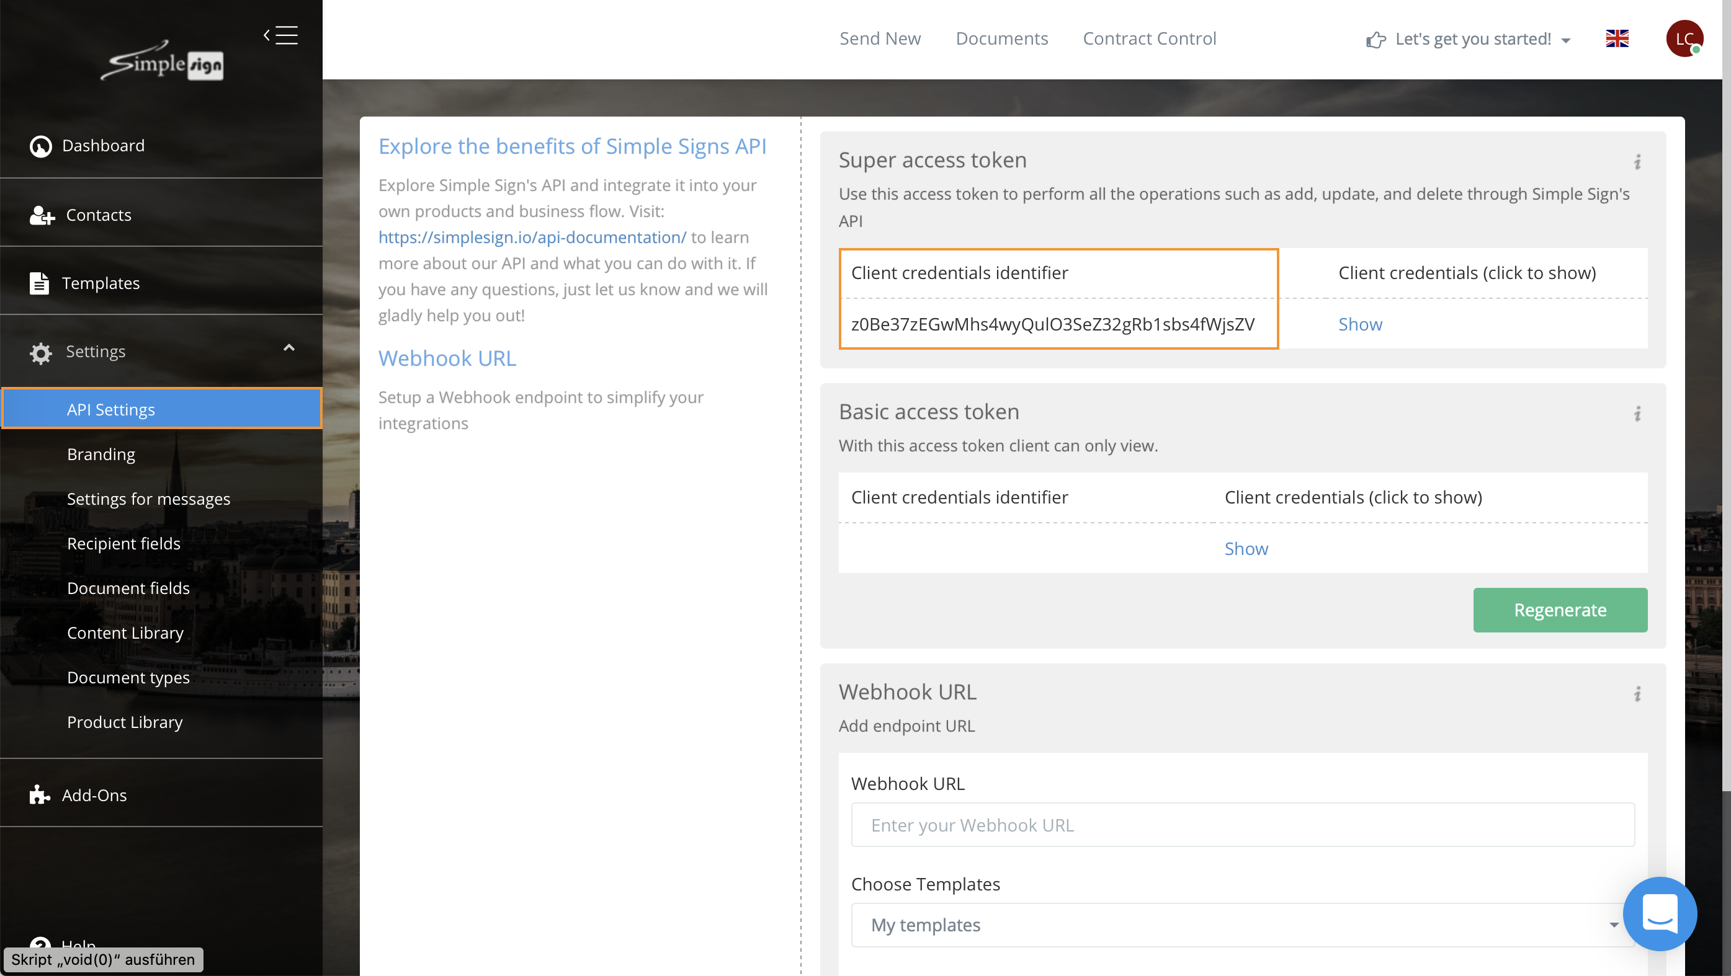Open Recipient fields settings
Image resolution: width=1731 pixels, height=976 pixels.
tap(123, 543)
